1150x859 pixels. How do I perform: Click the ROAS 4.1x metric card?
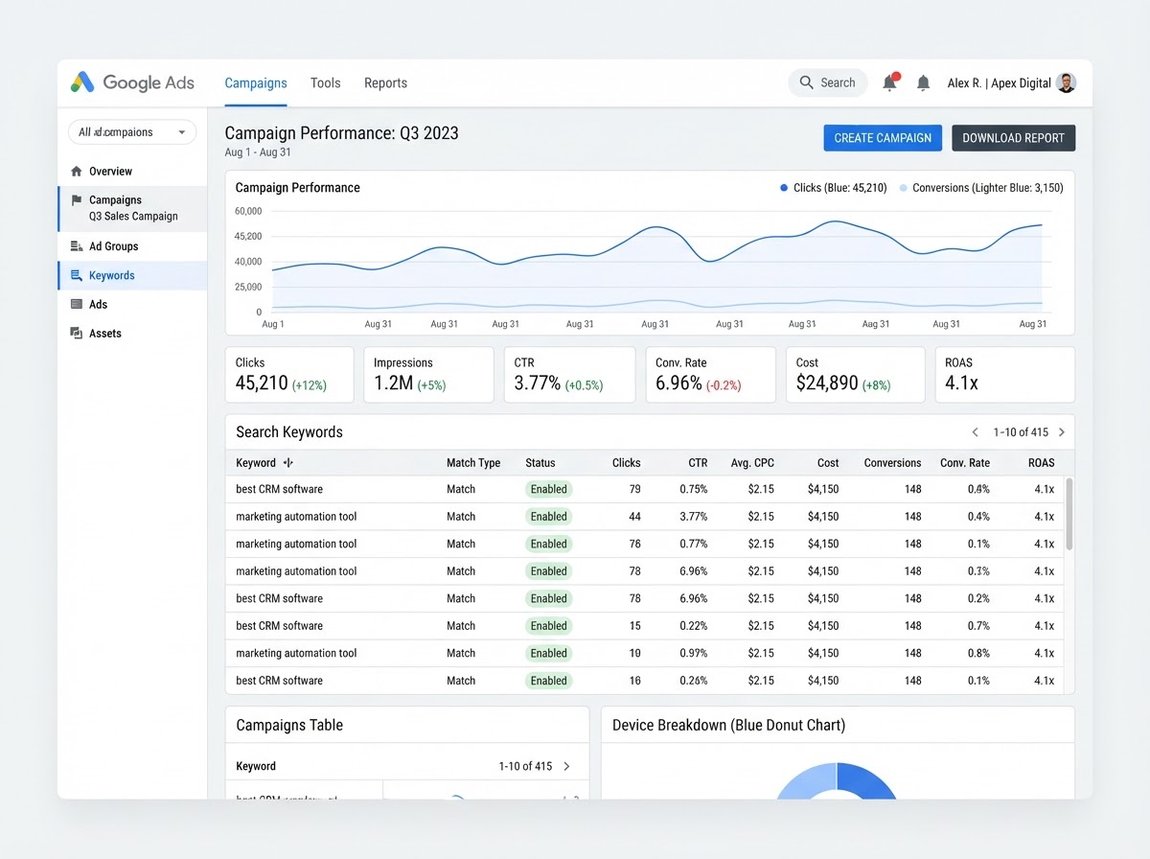point(1004,375)
